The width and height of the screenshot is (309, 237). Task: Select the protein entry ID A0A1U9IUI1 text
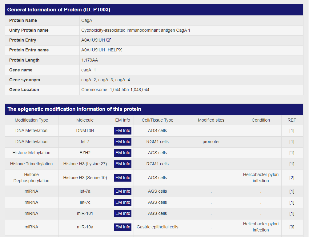click(x=93, y=40)
